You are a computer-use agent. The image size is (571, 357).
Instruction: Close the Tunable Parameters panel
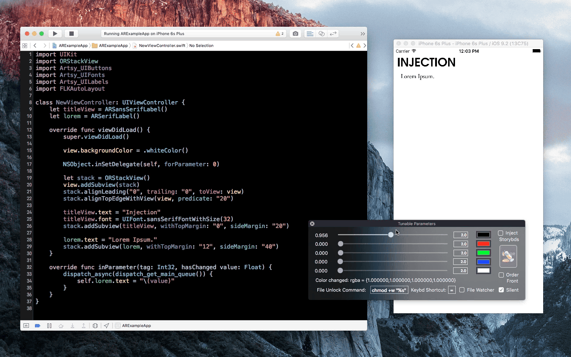[312, 224]
